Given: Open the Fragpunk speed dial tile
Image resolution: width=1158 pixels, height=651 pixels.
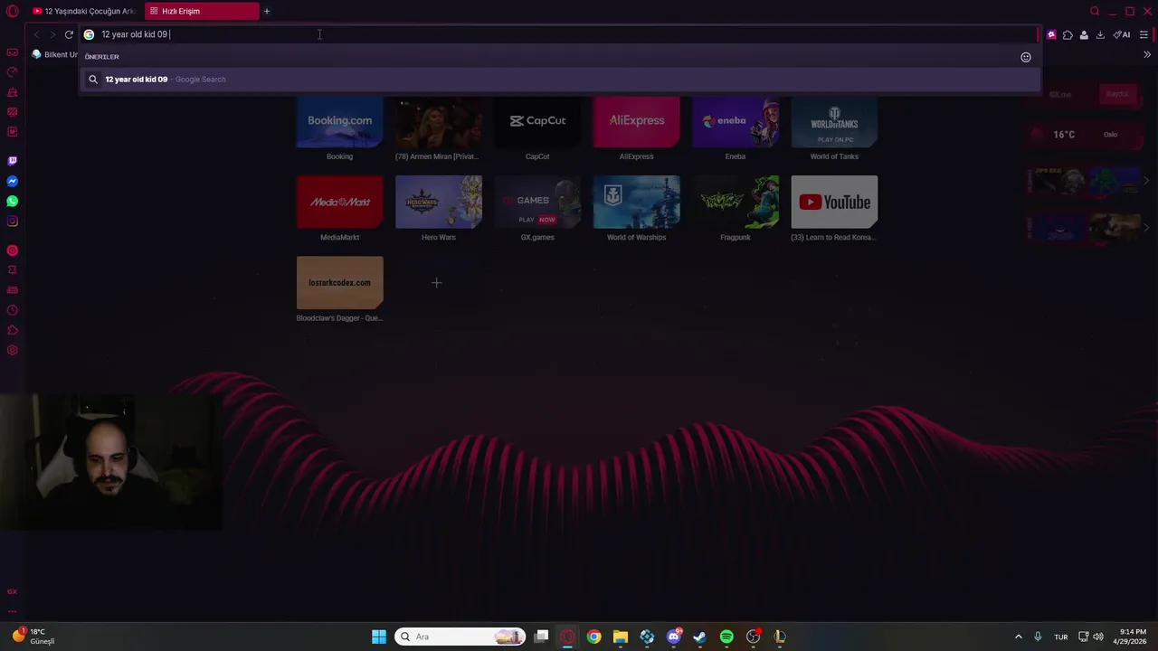Looking at the screenshot, I should (736, 202).
